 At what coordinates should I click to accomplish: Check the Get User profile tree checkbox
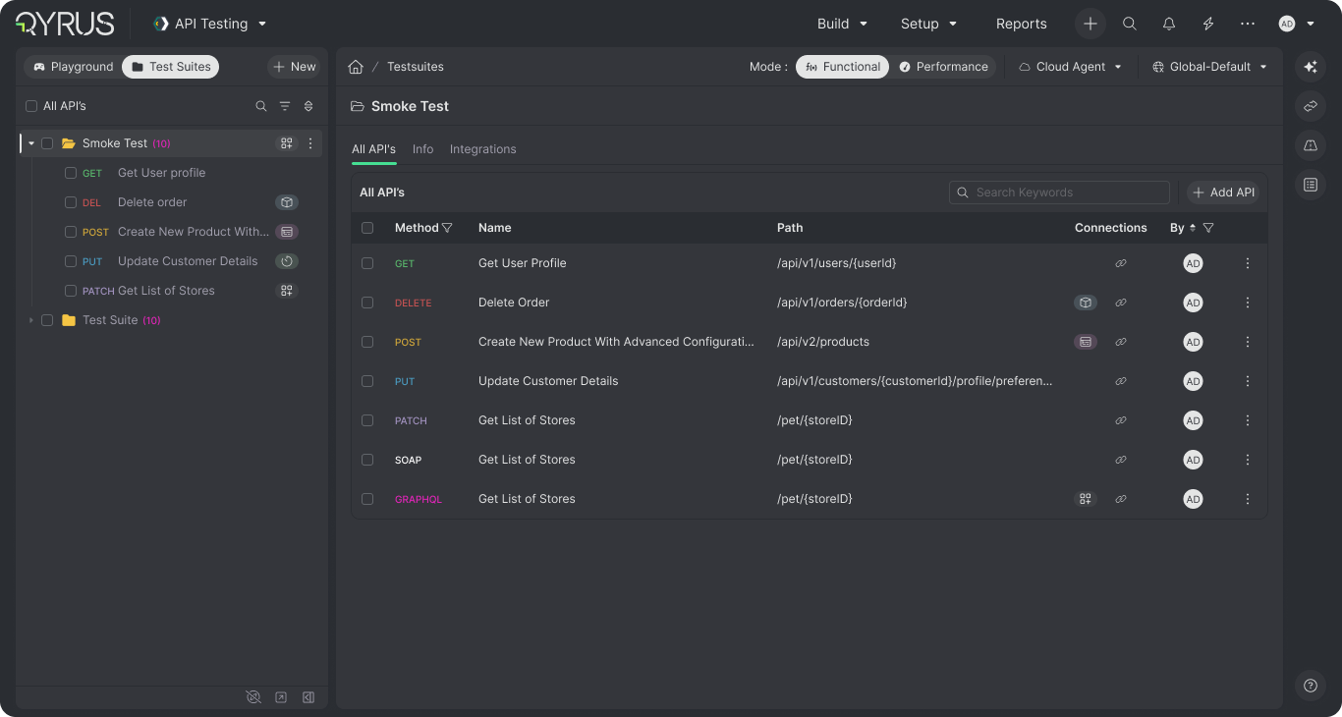click(71, 173)
